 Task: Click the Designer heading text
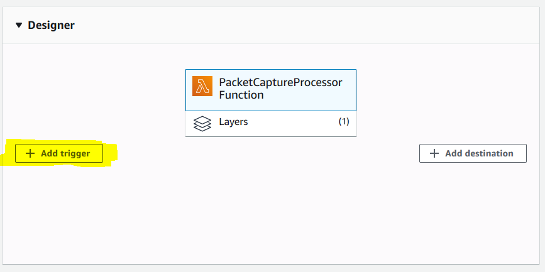51,25
